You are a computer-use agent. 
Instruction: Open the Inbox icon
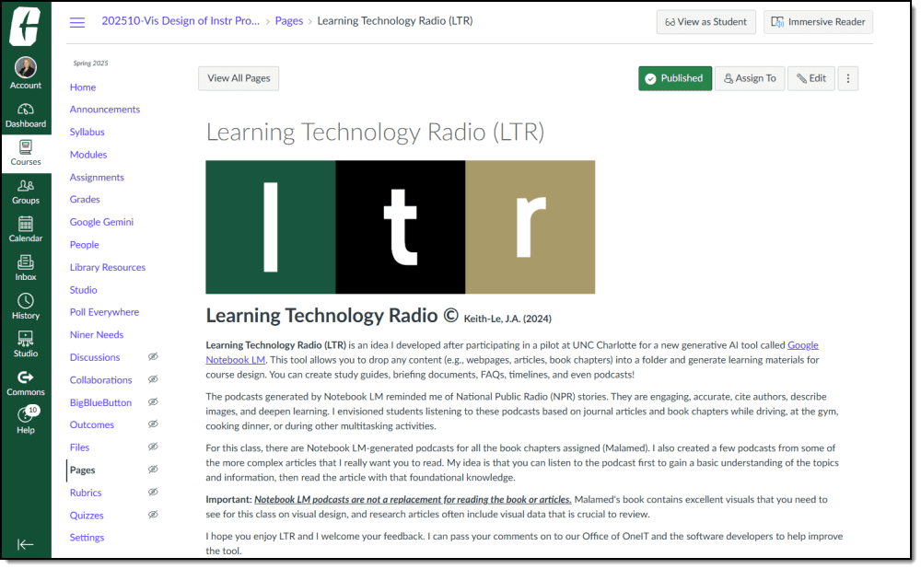click(x=26, y=262)
